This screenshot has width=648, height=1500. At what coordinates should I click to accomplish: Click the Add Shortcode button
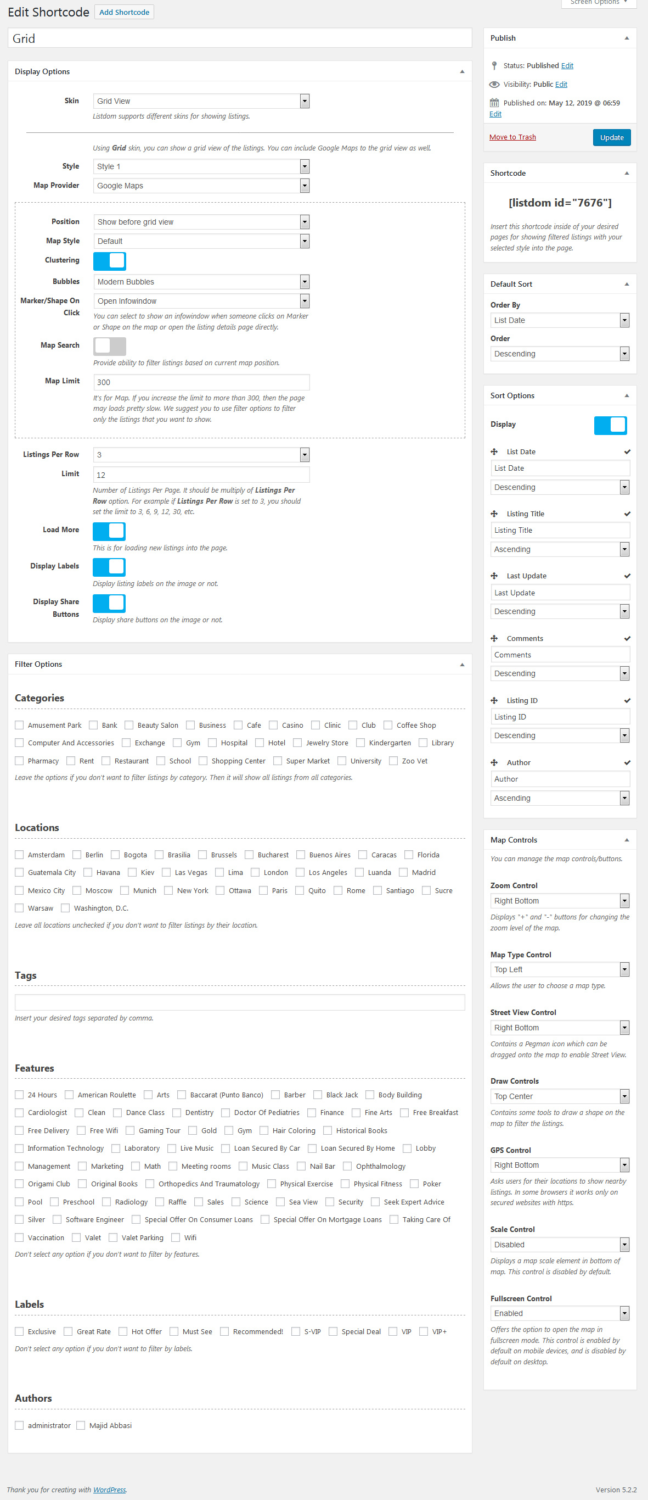click(x=124, y=12)
